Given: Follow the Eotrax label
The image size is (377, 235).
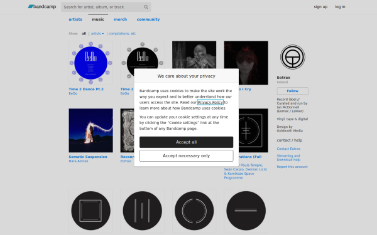Looking at the screenshot, I should tap(292, 91).
